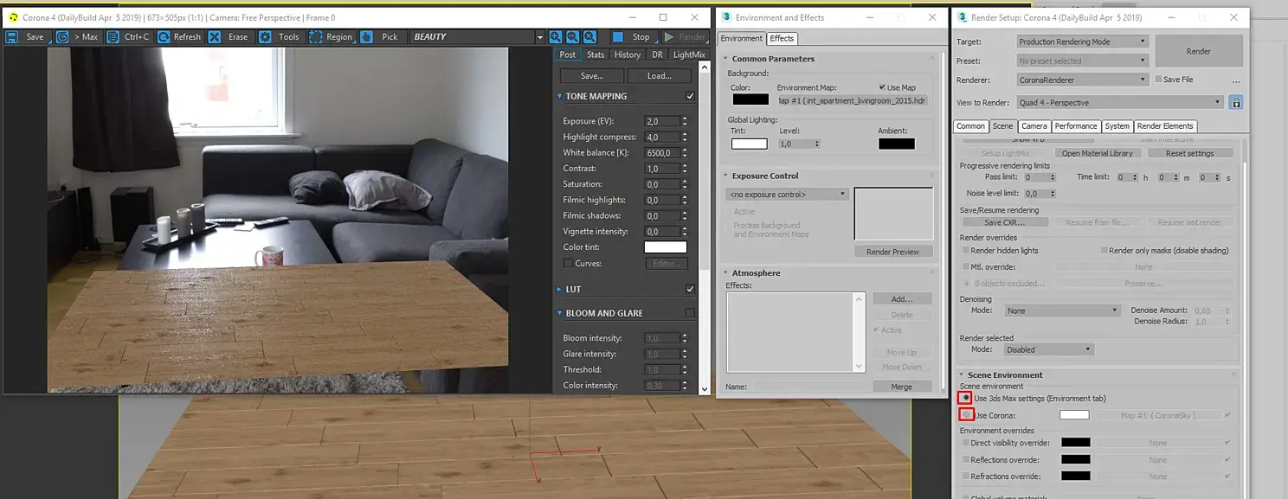Click the Refresh icon in the frame buffer toolbar
Image resolution: width=1288 pixels, height=499 pixels.
[x=164, y=37]
